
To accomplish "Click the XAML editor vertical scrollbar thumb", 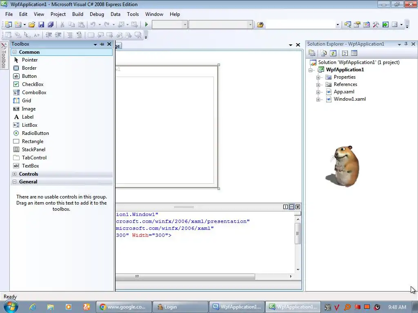I will tap(298, 234).
